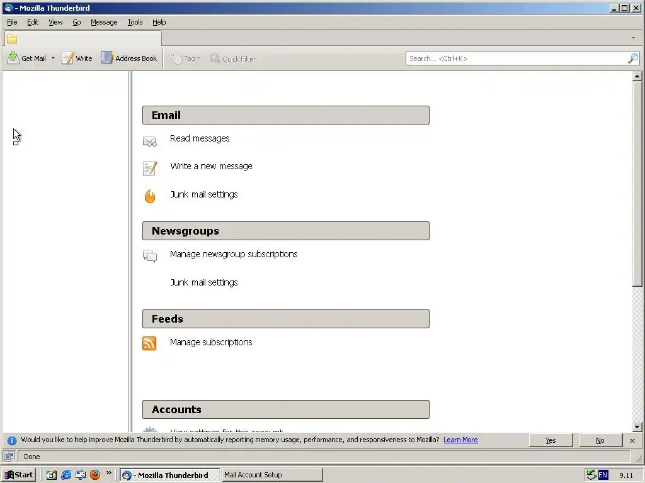Click the Get Mail inbox icon
This screenshot has width=645, height=483.
(x=13, y=58)
